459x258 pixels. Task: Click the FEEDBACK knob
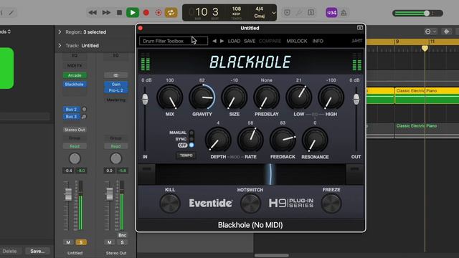[283, 140]
